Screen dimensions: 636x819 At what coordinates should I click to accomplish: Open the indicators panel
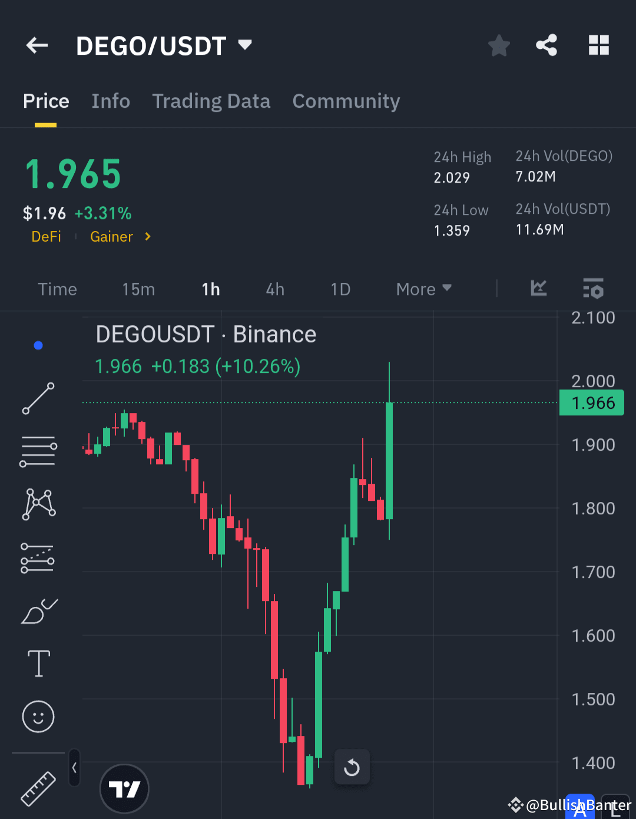(x=538, y=289)
